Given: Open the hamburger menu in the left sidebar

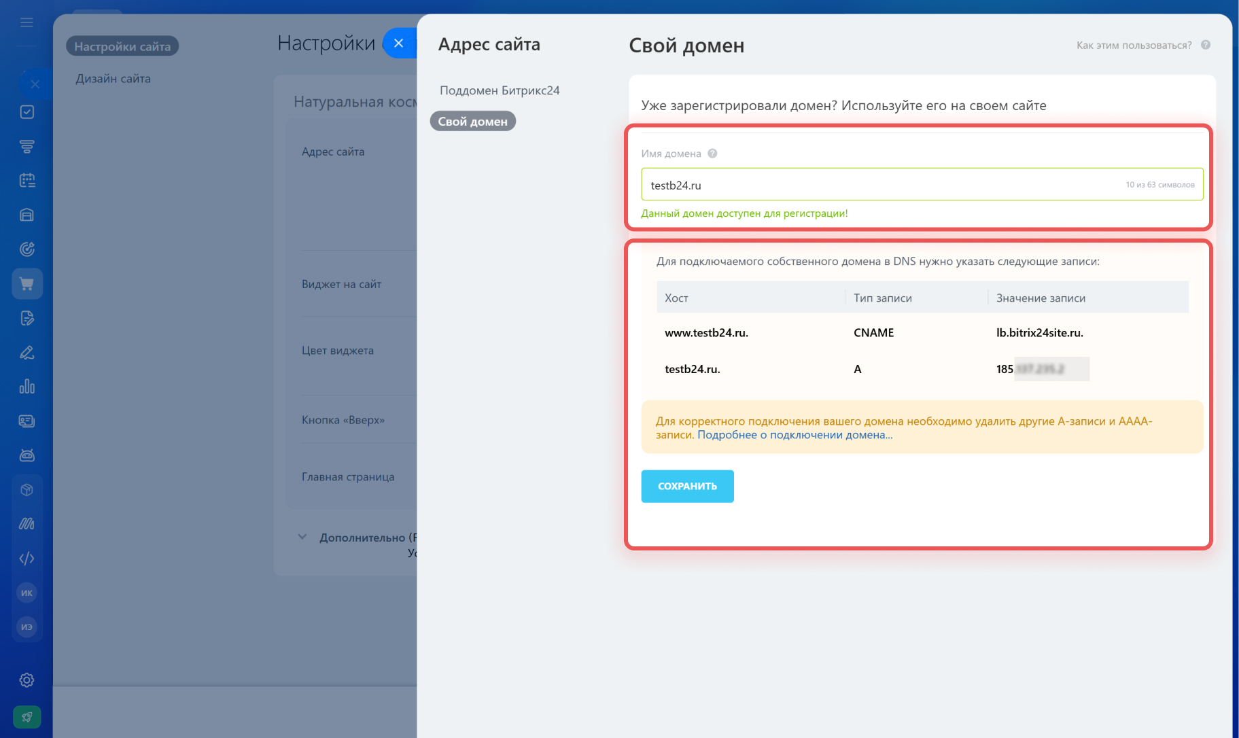Looking at the screenshot, I should (x=27, y=22).
